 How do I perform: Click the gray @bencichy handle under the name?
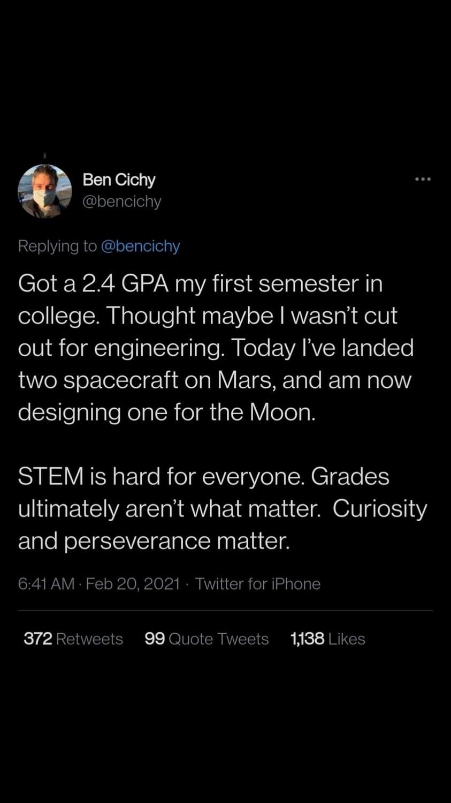[121, 201]
